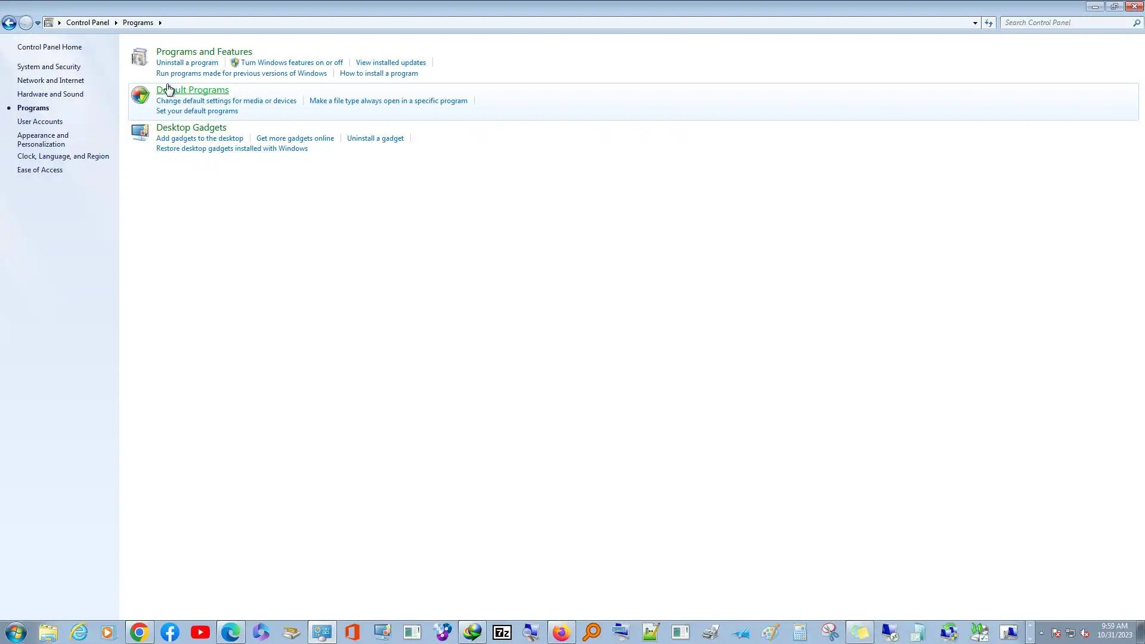
Task: Show hidden system tray icons
Action: point(1041,633)
